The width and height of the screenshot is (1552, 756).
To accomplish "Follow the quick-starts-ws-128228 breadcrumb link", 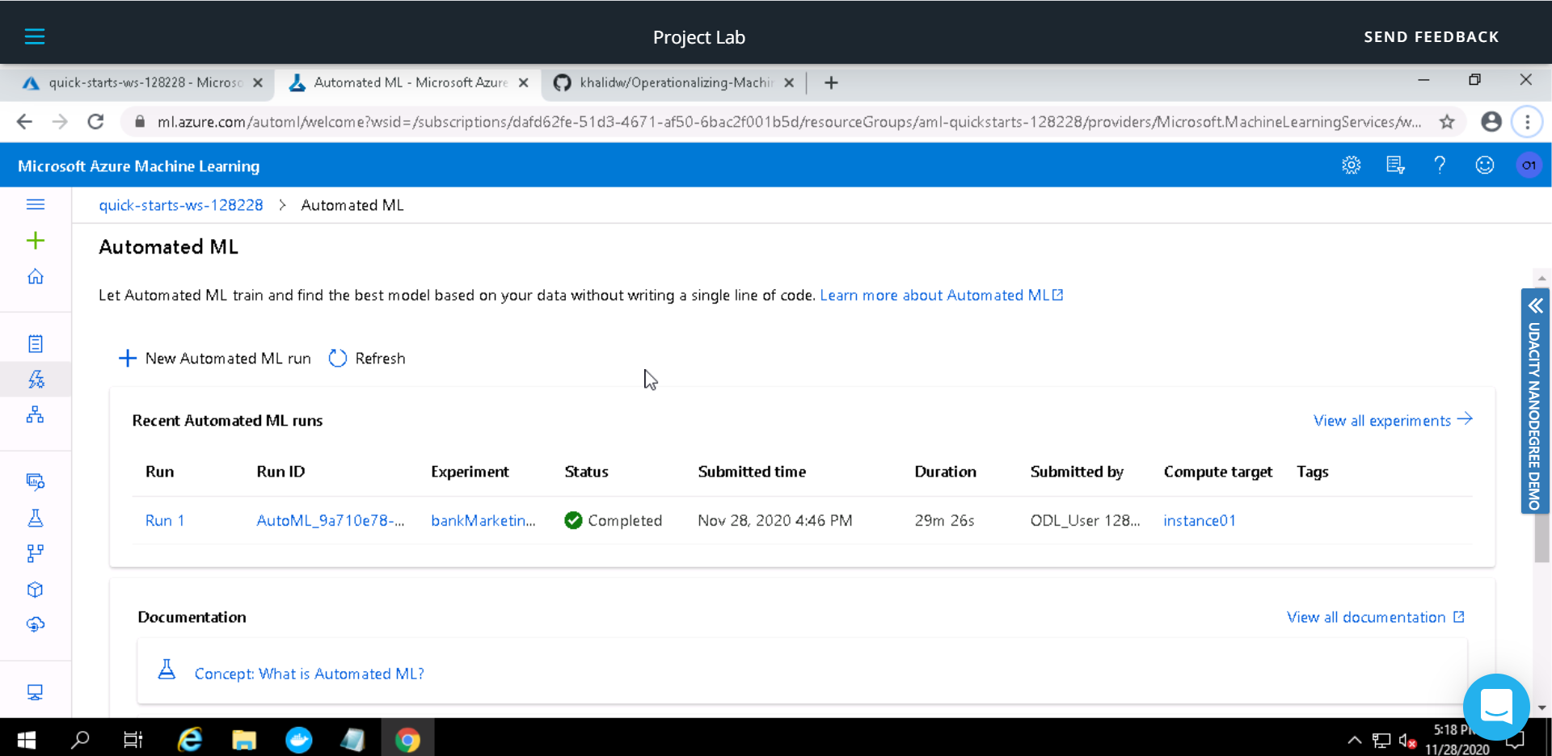I will tap(181, 205).
